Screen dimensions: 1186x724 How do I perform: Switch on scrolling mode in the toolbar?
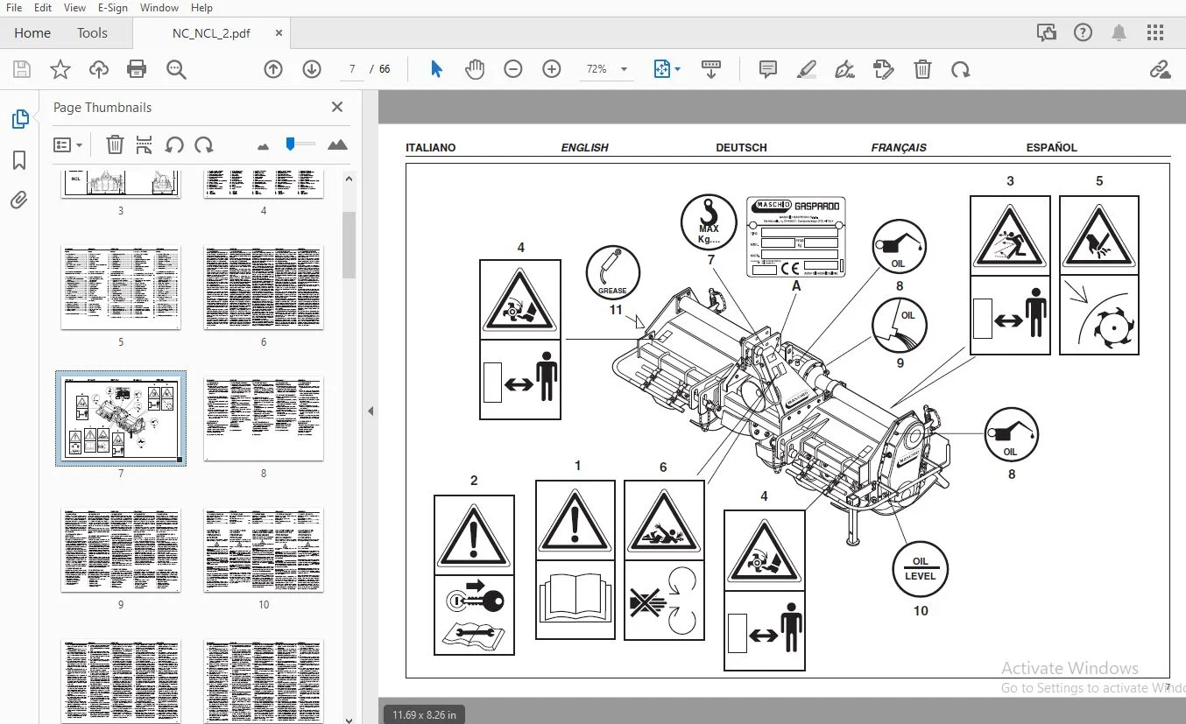tap(711, 69)
